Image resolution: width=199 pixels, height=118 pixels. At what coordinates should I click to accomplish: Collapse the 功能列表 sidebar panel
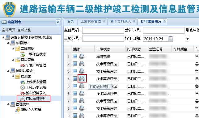tap(58, 22)
